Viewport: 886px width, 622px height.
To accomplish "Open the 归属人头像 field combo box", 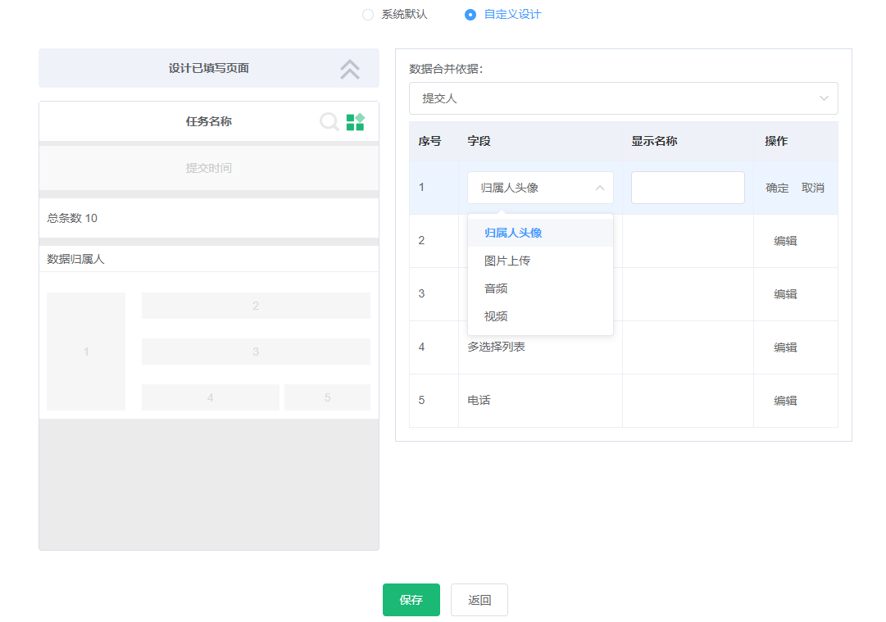I will (540, 188).
